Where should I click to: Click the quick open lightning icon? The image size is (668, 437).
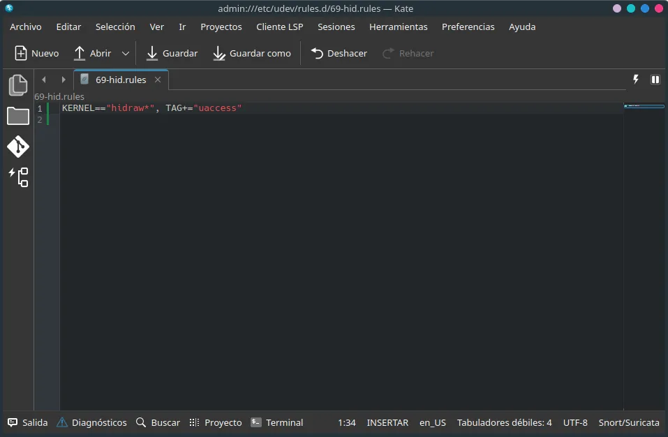636,79
